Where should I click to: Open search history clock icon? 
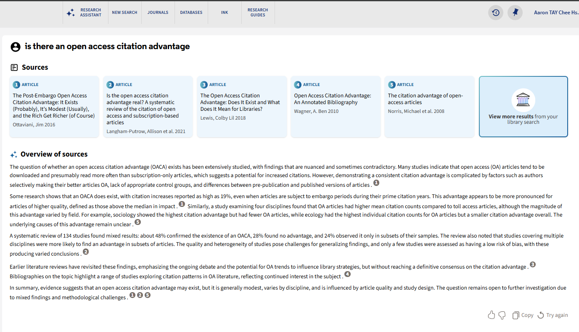496,13
